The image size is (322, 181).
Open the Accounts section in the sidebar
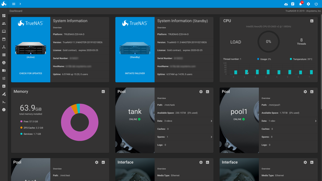[4, 23]
